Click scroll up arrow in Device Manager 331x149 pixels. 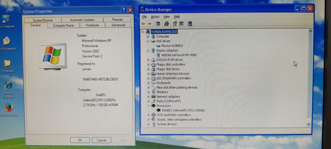310,31
